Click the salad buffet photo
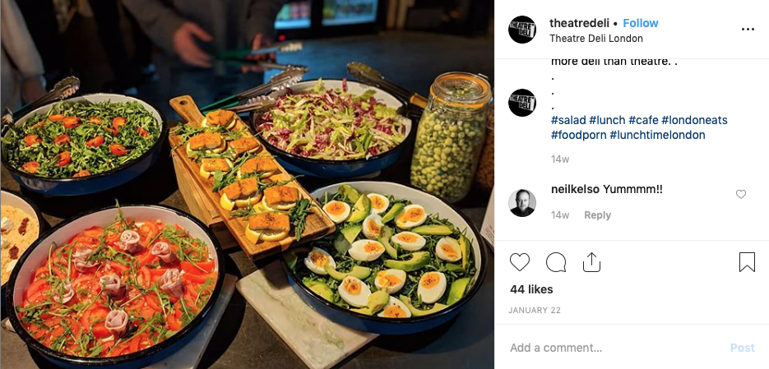769x369 pixels. pyautogui.click(x=248, y=184)
